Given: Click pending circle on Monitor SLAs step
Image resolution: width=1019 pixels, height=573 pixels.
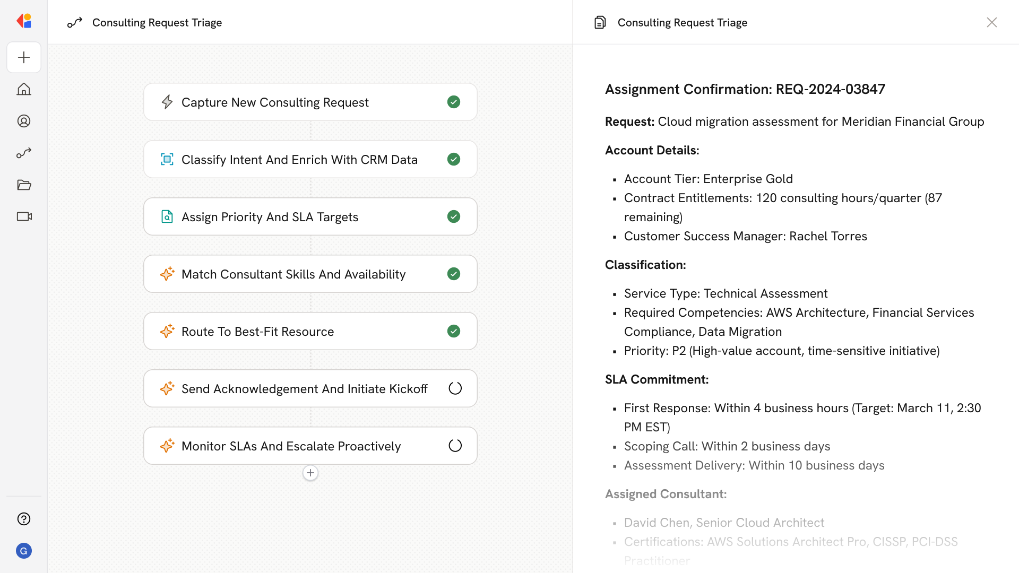Looking at the screenshot, I should (455, 446).
